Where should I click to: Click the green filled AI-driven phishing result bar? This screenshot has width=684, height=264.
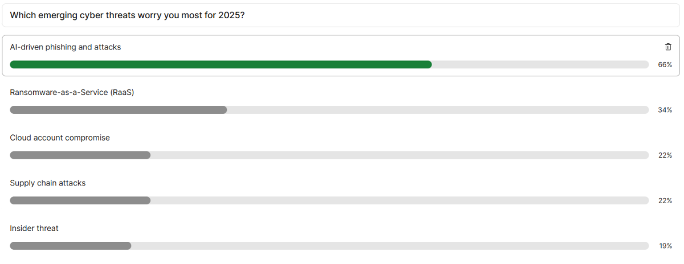pos(221,64)
